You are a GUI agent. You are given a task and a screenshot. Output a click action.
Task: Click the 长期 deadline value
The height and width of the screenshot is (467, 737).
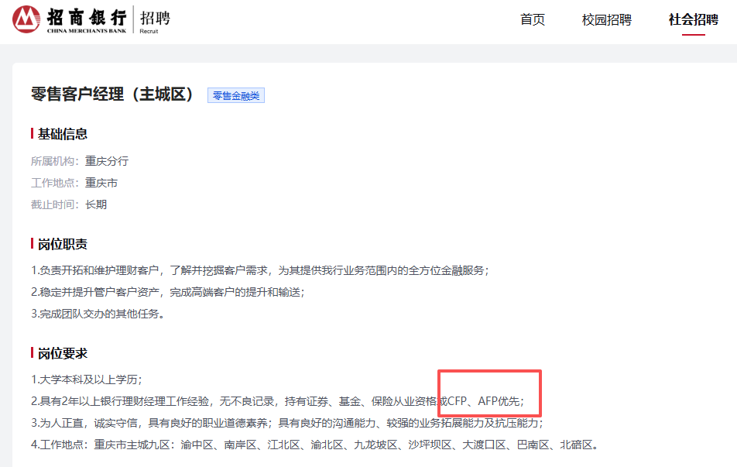[96, 204]
